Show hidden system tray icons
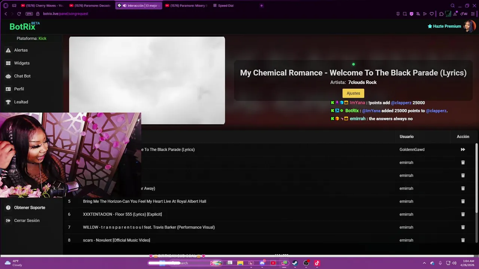 tap(424, 263)
